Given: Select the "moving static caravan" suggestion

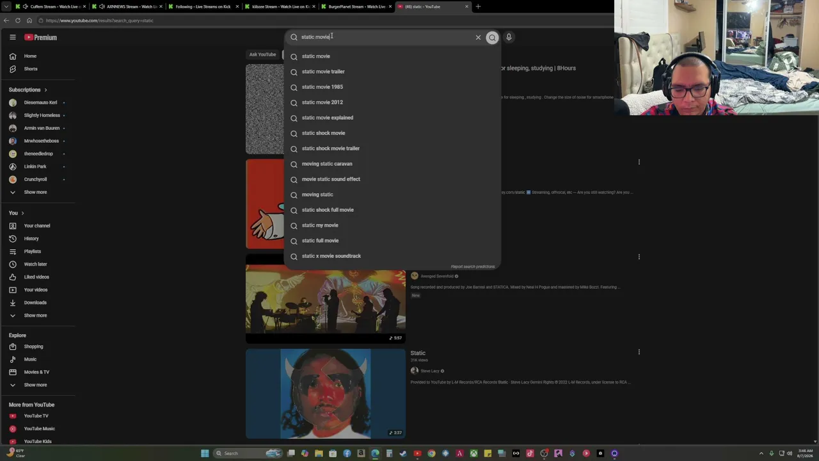Looking at the screenshot, I should pos(392,164).
